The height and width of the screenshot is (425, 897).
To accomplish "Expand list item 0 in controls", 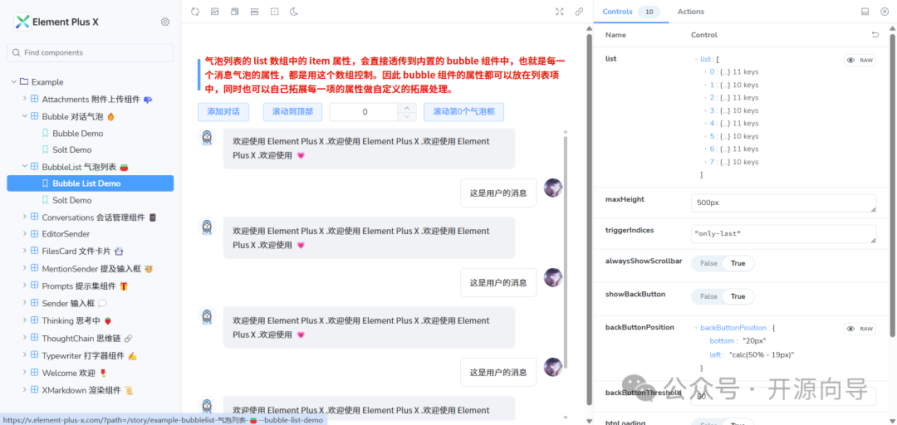I will [705, 72].
